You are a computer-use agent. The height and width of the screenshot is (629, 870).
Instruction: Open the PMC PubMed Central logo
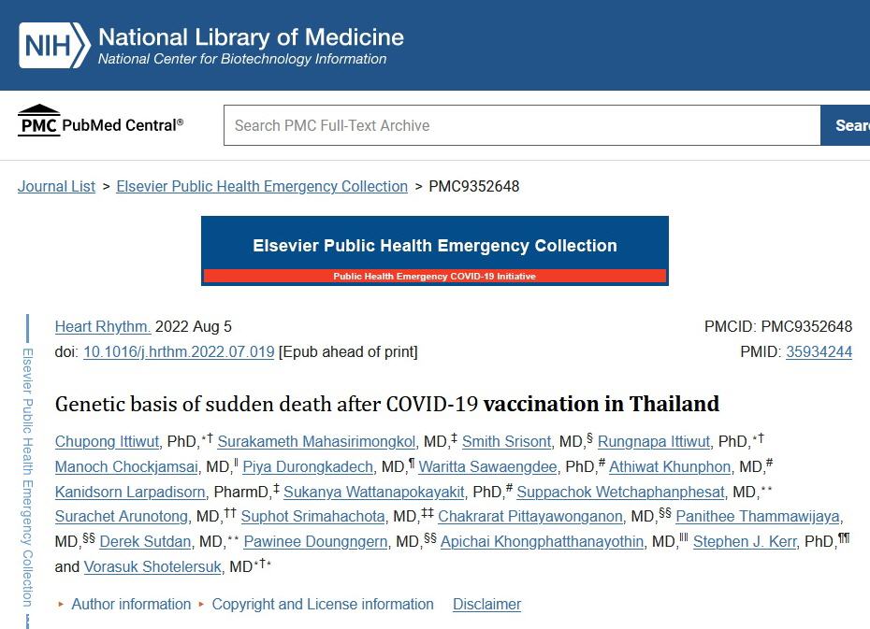coord(100,121)
